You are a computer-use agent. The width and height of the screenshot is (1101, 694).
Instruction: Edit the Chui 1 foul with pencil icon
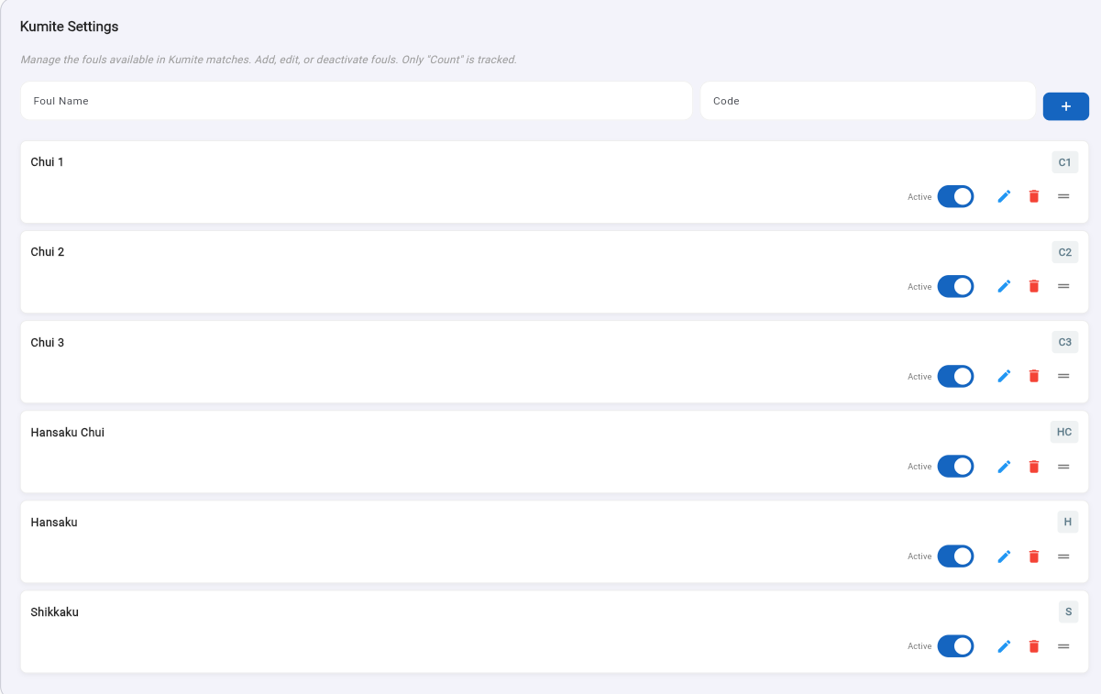[1004, 196]
